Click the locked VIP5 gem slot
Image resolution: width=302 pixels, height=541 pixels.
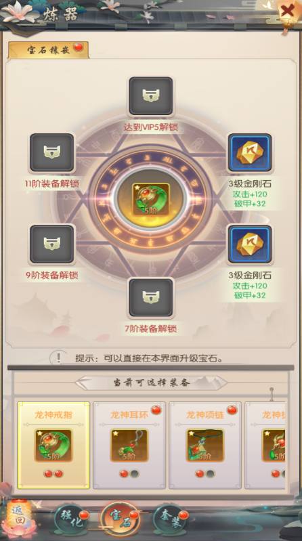[x=151, y=96]
